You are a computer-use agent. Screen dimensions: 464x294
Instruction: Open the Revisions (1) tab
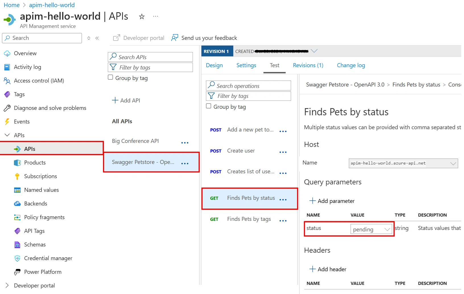click(308, 65)
